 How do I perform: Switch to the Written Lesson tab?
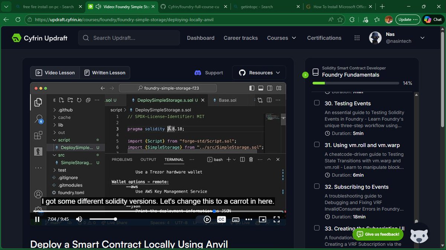[x=105, y=73]
